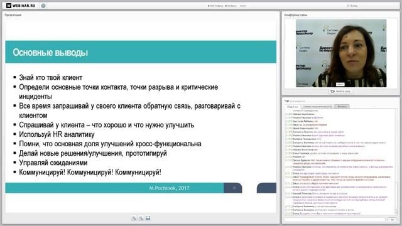Click second zoom magnifier under presentation
Screen dimensions: 402x226
click(141, 218)
